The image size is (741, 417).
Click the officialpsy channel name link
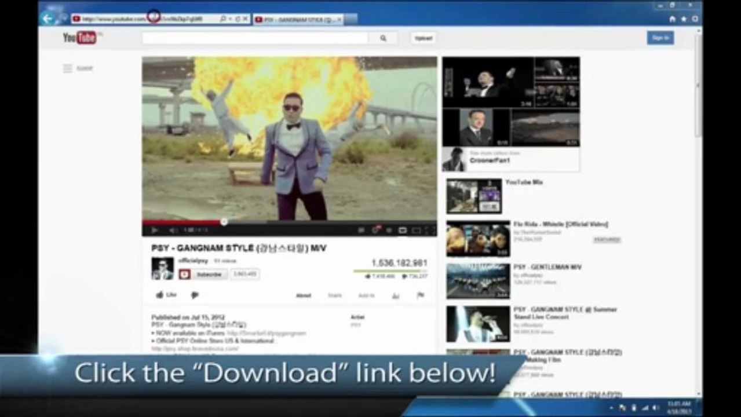[x=194, y=261]
